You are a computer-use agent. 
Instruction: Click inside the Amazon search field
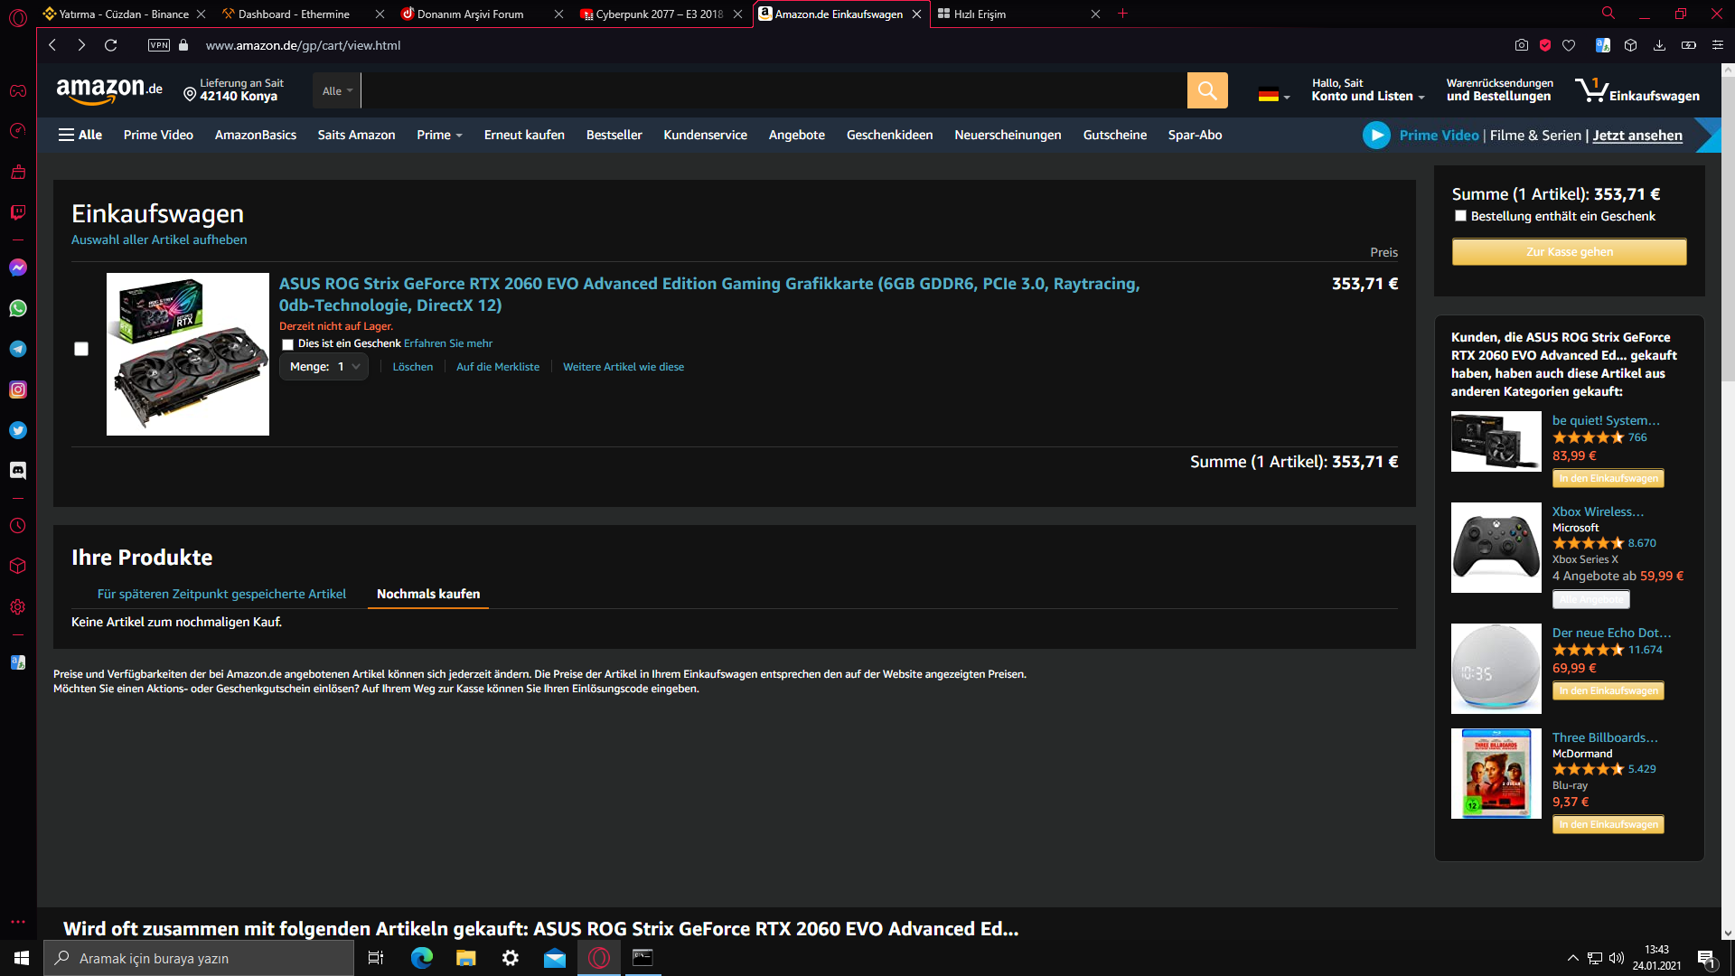pos(768,90)
